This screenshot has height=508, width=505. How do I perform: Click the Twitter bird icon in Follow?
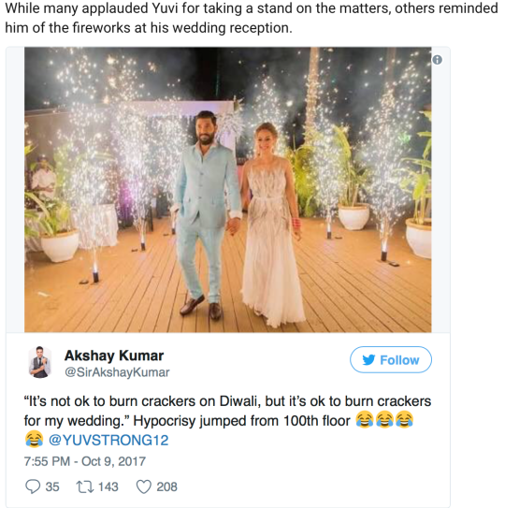pyautogui.click(x=368, y=360)
